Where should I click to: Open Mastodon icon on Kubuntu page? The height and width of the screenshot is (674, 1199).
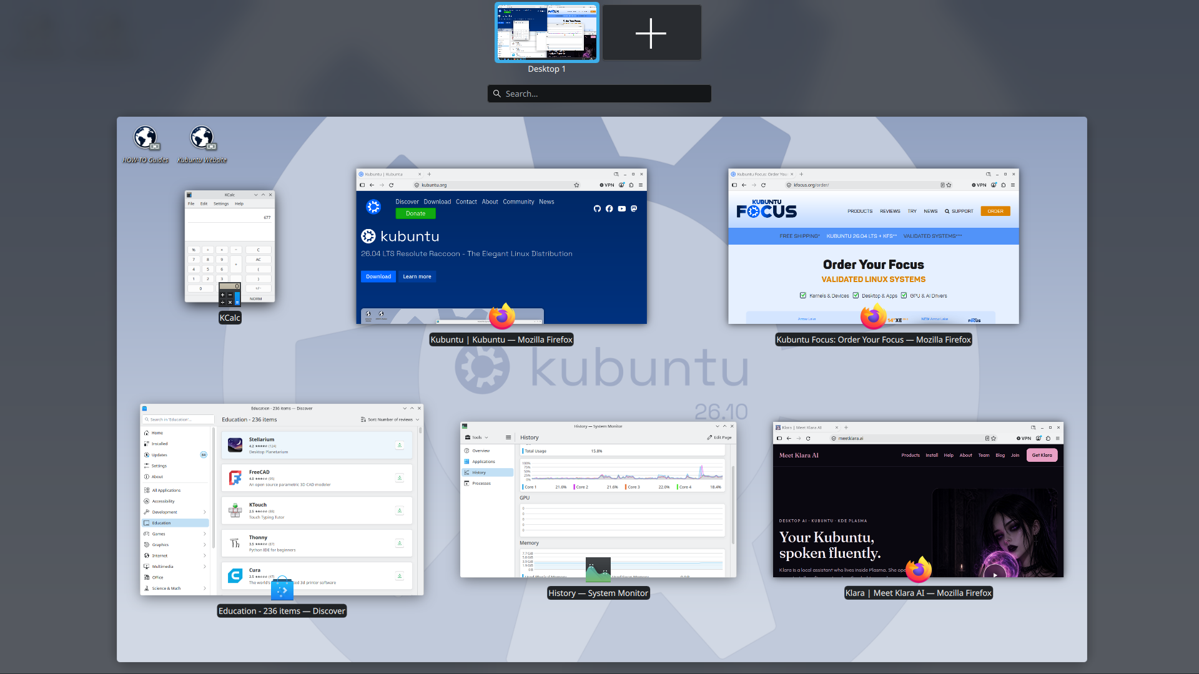tap(634, 208)
